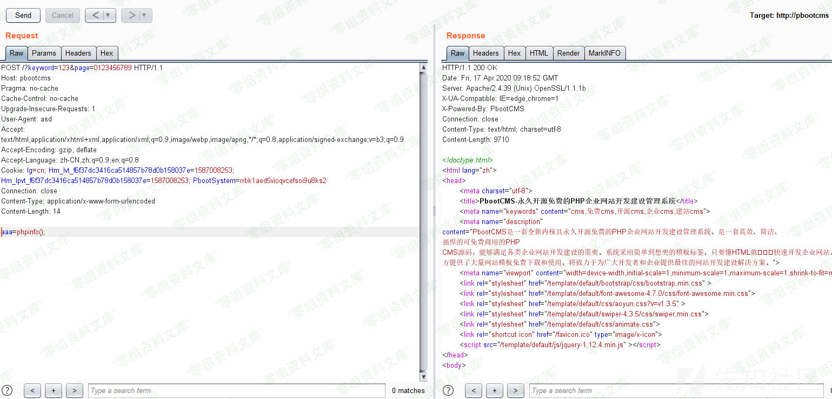Open the forward history dropdown arrow

click(x=144, y=16)
